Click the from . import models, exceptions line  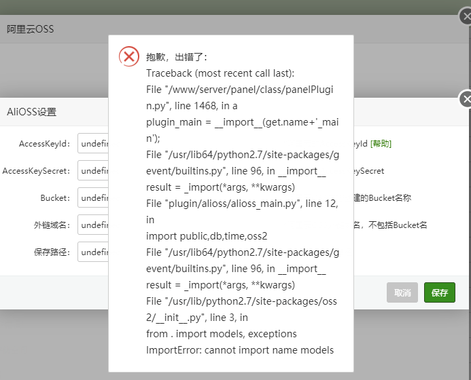click(222, 334)
